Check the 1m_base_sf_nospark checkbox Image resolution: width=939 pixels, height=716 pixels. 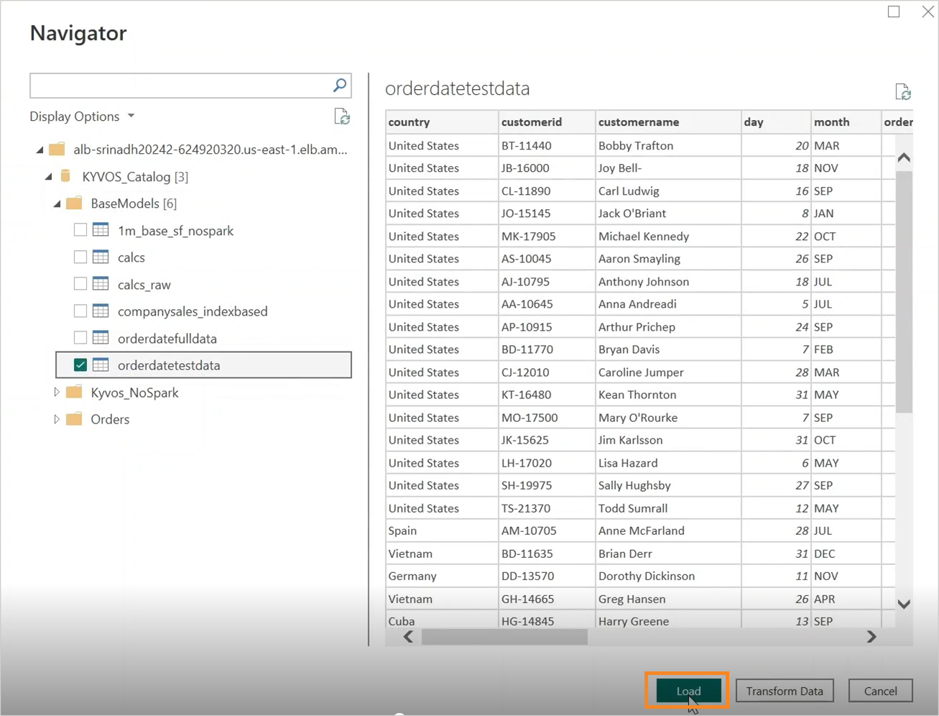pyautogui.click(x=80, y=230)
